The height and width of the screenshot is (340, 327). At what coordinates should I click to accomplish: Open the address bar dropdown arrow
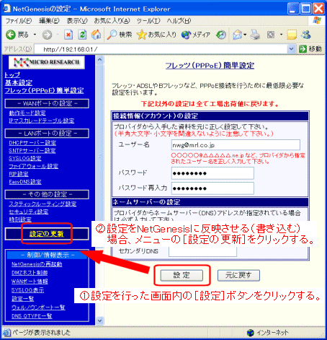(291, 49)
